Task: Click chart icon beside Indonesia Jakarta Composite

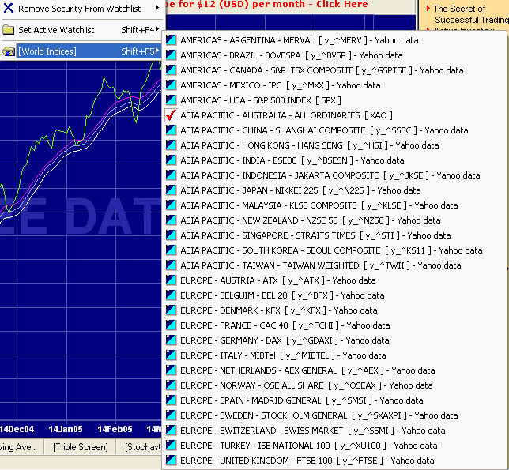Action: click(x=171, y=175)
